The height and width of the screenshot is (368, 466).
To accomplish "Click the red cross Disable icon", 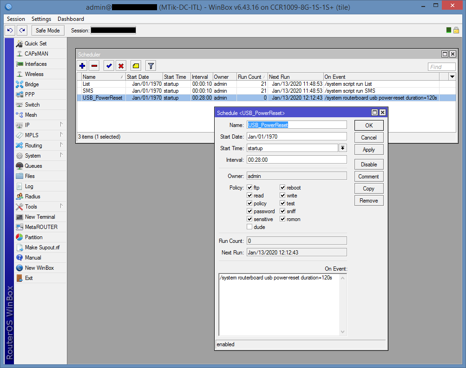I will coord(121,66).
